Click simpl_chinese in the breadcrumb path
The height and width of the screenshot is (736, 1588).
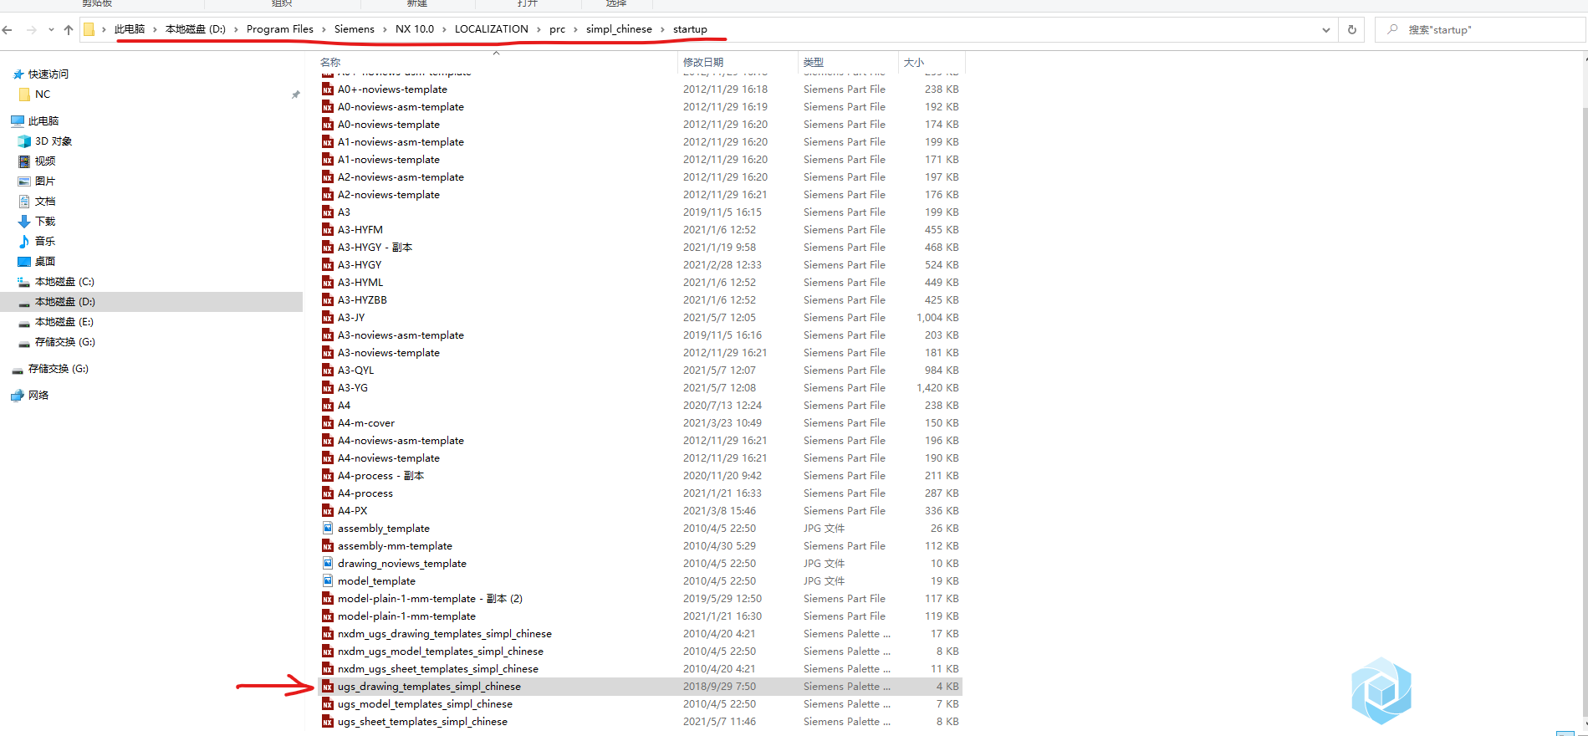619,29
